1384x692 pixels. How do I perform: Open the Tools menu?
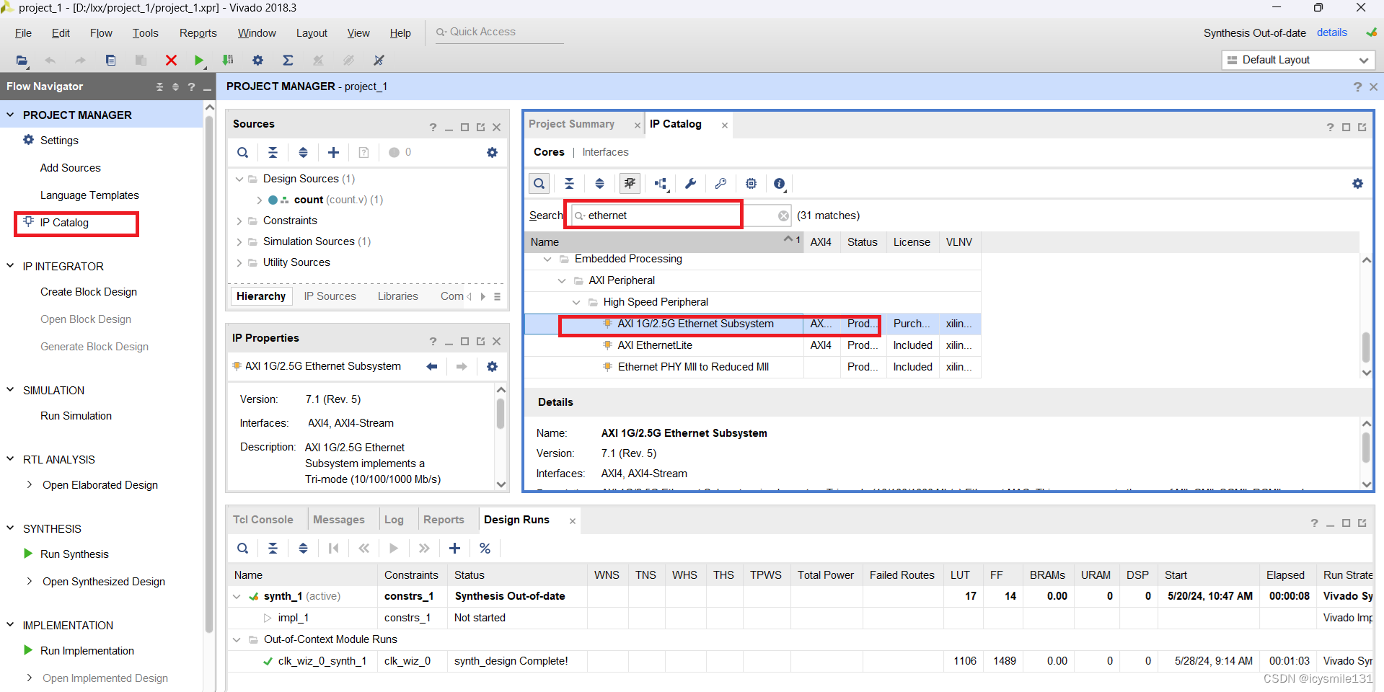click(x=145, y=33)
